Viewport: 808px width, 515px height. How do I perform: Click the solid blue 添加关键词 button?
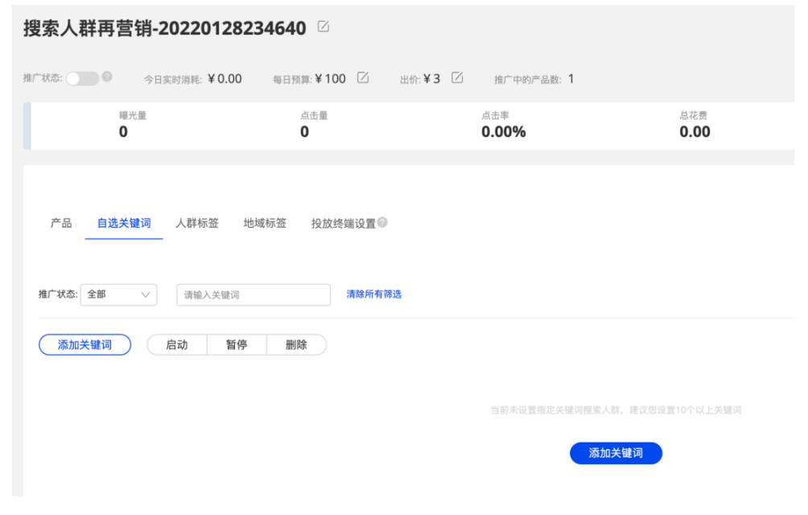616,453
